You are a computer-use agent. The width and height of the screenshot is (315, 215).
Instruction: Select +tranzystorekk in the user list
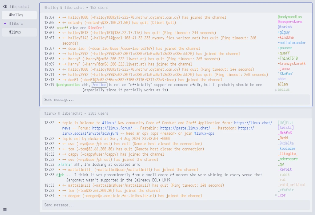click(x=292, y=63)
